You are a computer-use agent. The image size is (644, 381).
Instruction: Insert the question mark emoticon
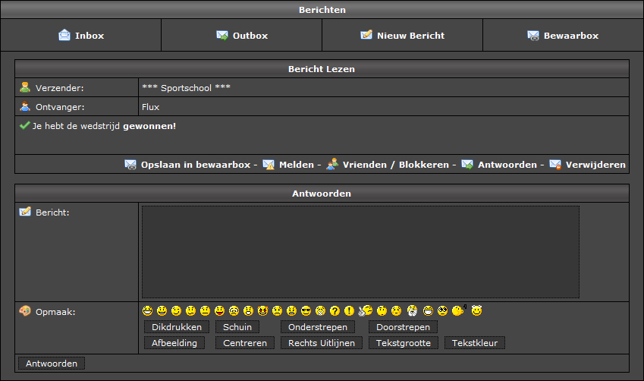335,310
